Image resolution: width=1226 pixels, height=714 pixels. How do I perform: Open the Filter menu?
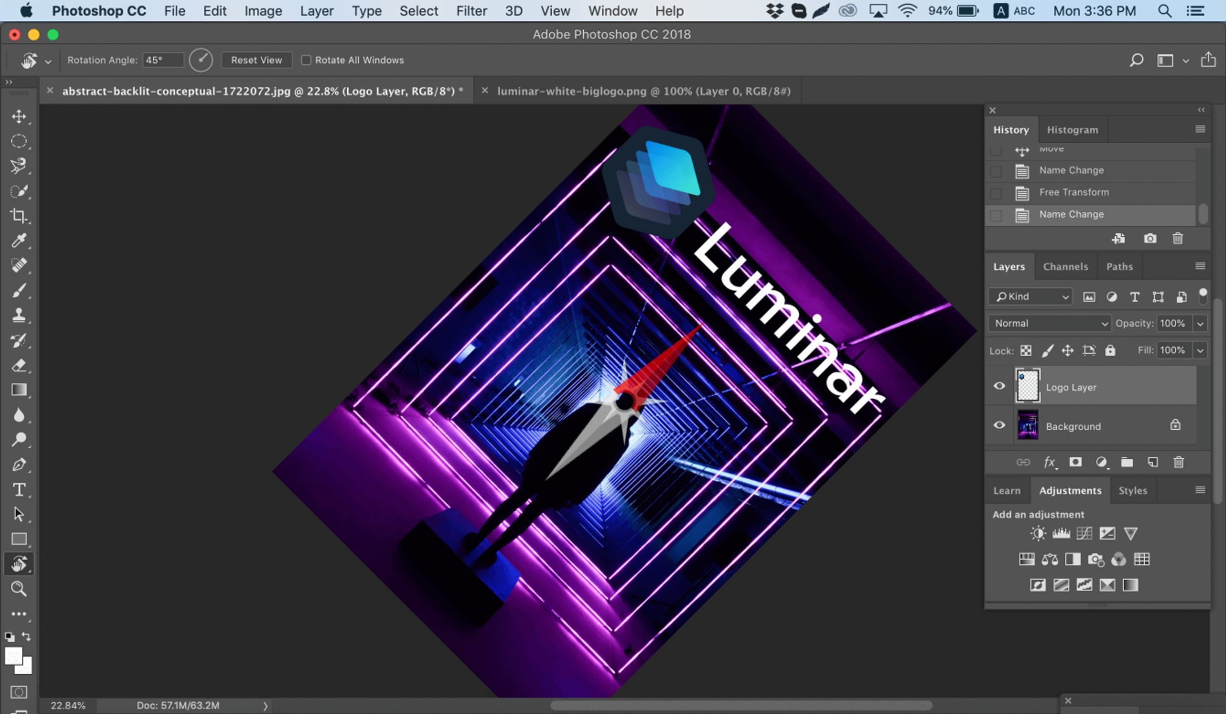point(470,10)
